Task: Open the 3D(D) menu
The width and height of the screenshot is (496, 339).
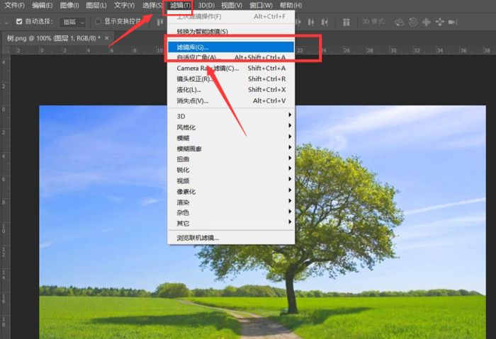Action: [206, 6]
